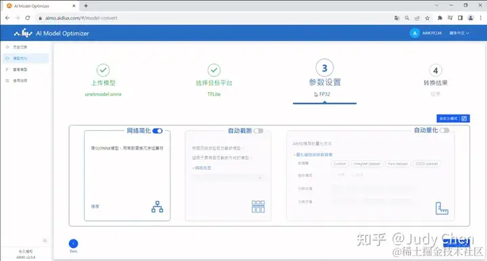Click the AI Model Optimizer logo icon
Image resolution: width=487 pixels, height=261 pixels.
point(23,33)
